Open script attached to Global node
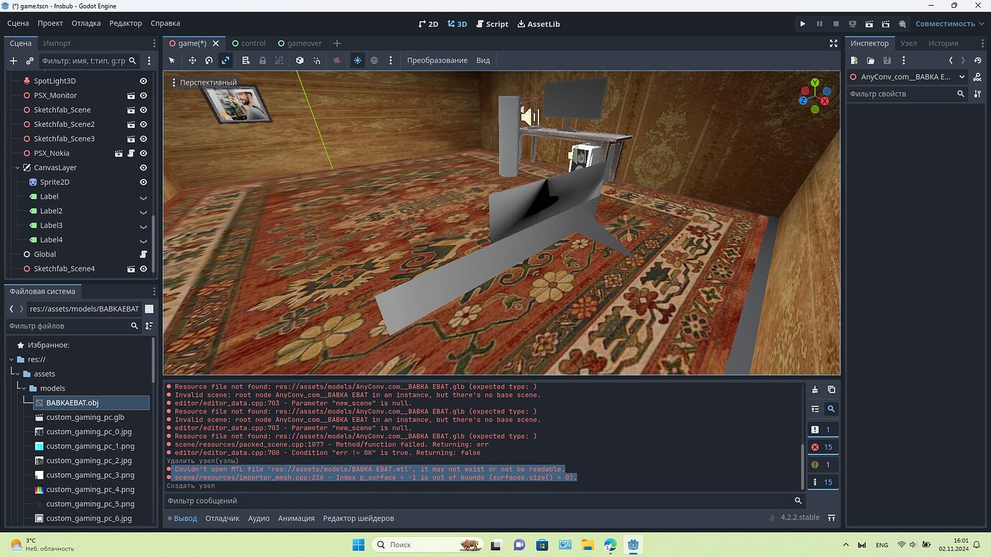 (143, 254)
